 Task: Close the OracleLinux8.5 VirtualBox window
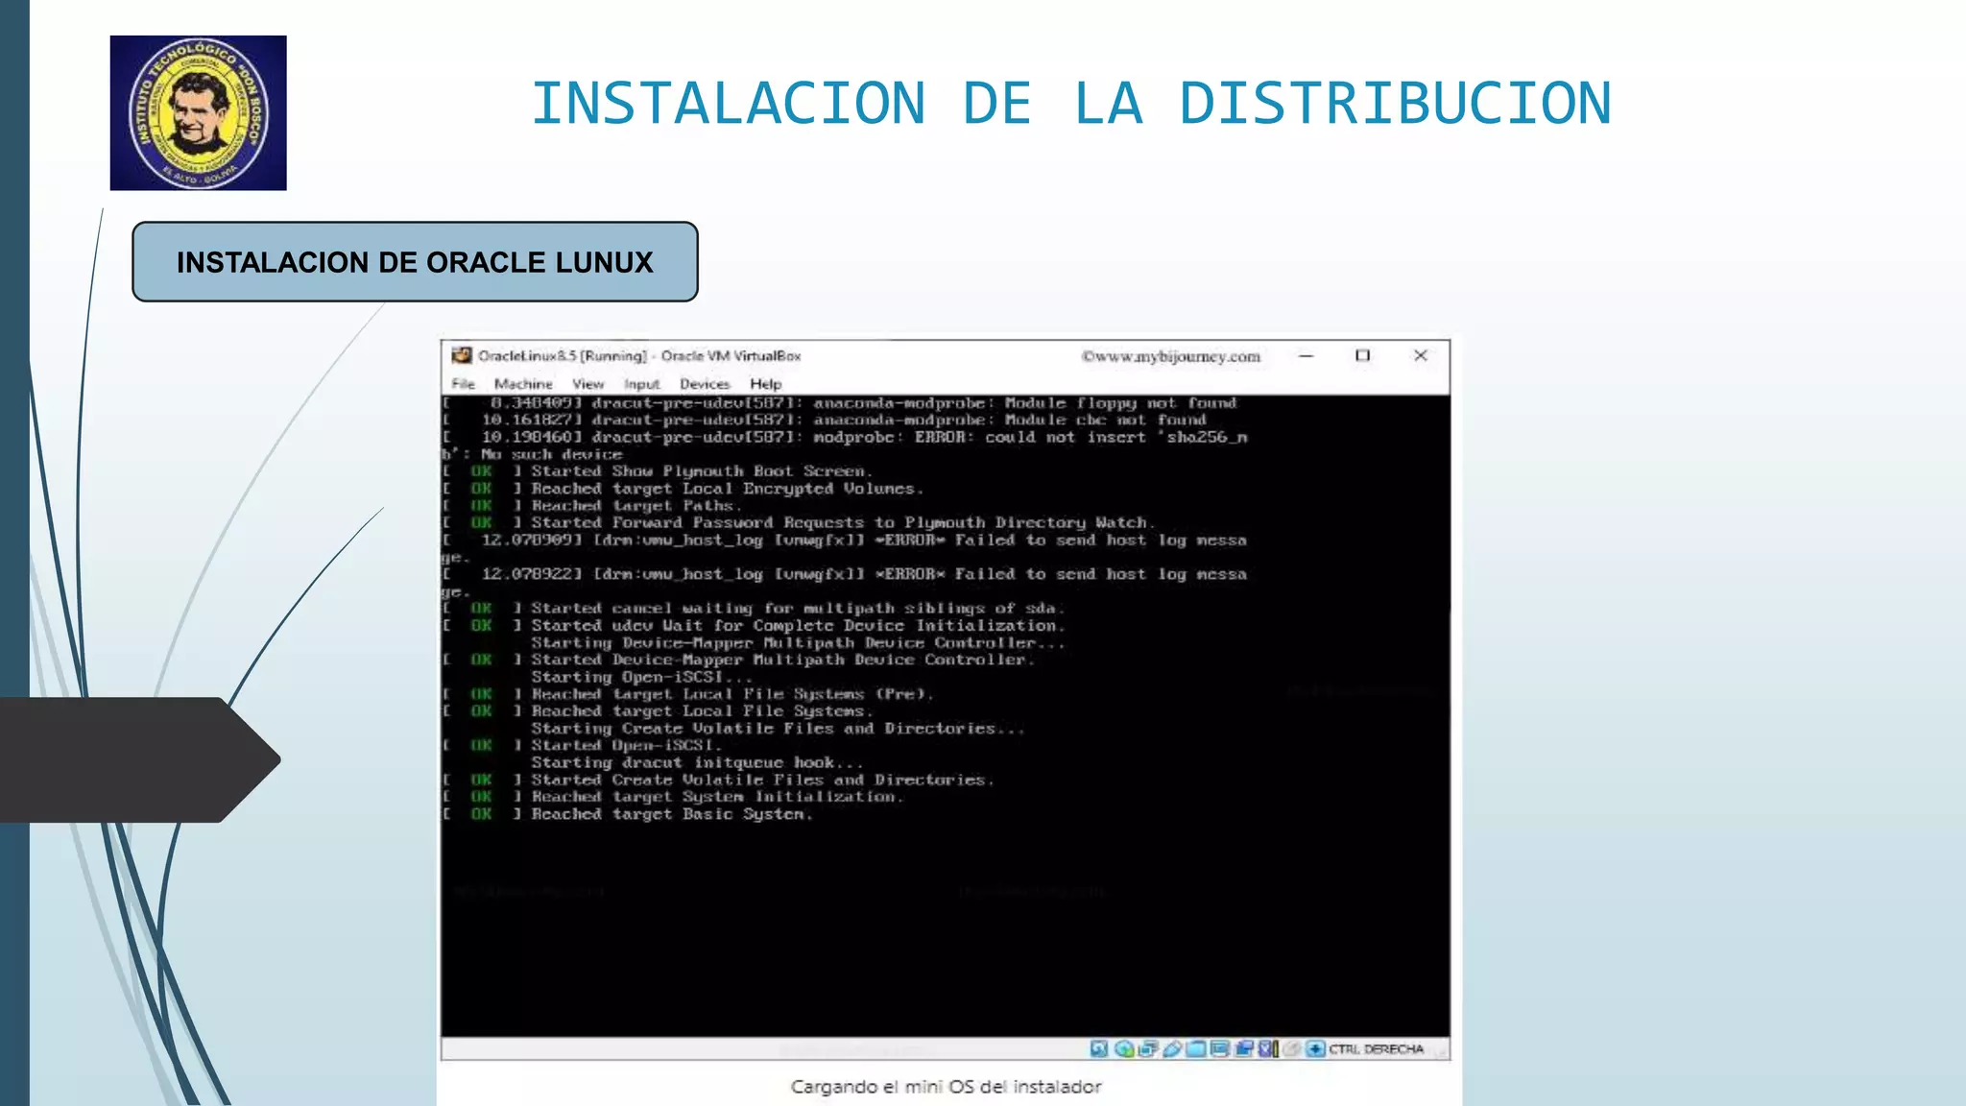click(1421, 355)
